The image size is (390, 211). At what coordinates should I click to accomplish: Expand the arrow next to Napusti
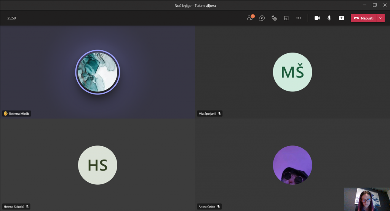pyautogui.click(x=381, y=18)
